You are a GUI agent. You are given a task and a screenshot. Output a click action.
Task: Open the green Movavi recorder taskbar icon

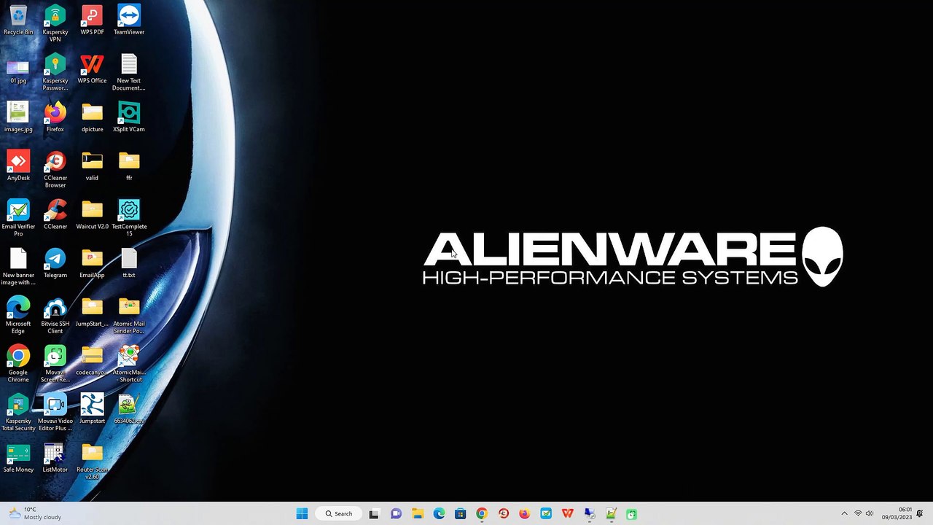[x=631, y=513]
